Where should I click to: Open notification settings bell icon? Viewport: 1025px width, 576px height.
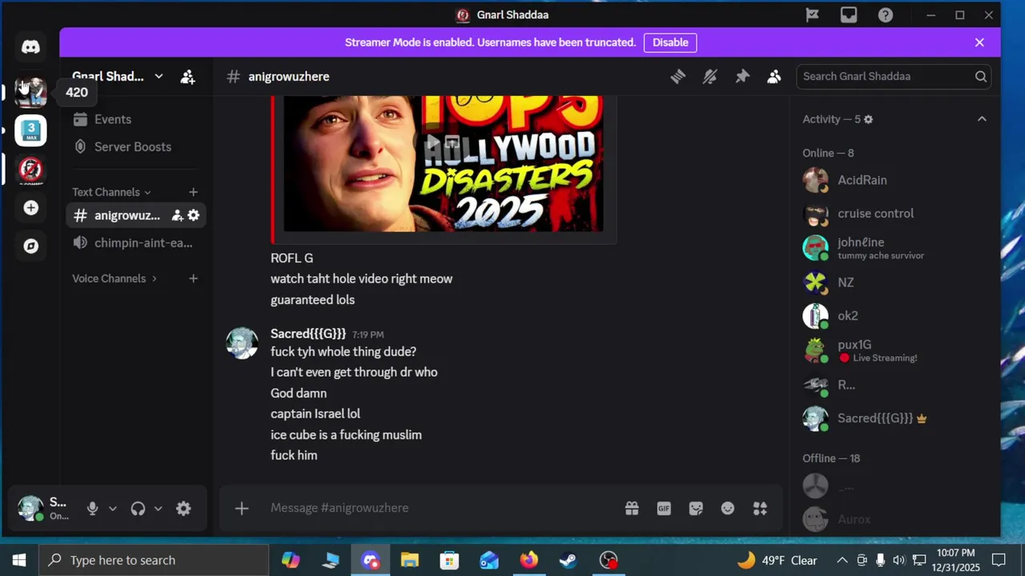coord(710,77)
